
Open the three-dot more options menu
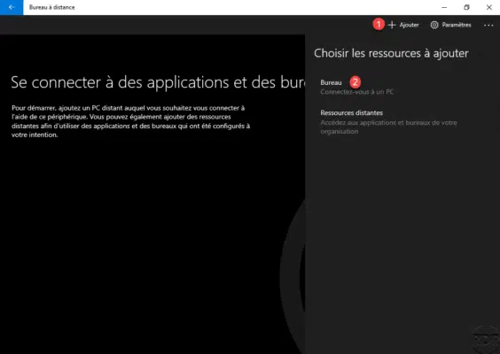tap(488, 25)
